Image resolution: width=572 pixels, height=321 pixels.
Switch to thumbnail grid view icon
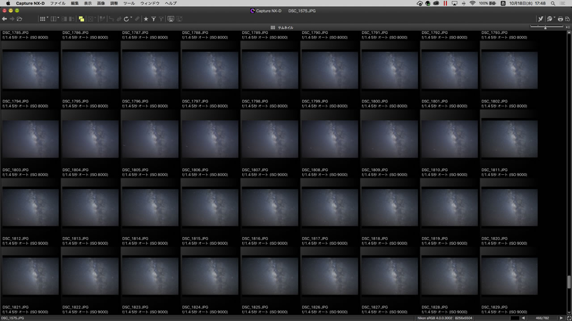(x=42, y=19)
